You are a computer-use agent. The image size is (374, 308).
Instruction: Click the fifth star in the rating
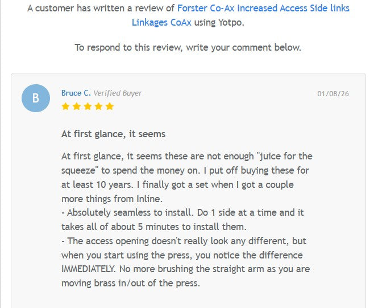click(110, 106)
